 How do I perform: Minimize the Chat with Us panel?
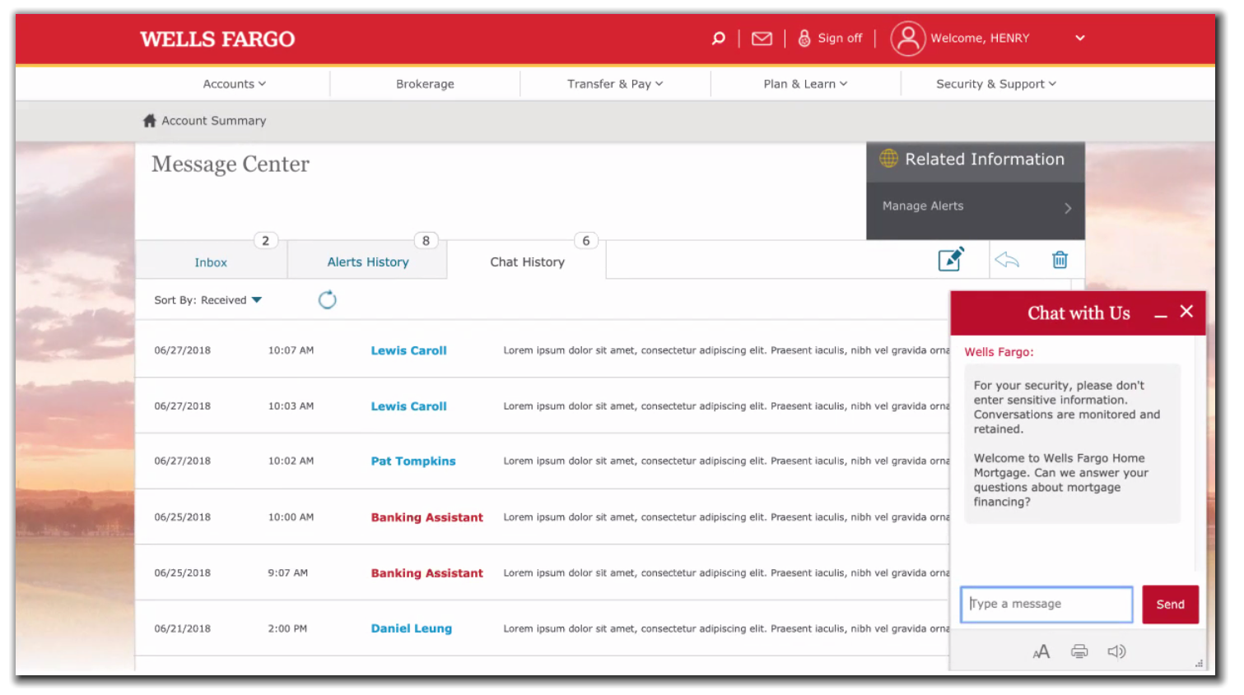pyautogui.click(x=1160, y=316)
